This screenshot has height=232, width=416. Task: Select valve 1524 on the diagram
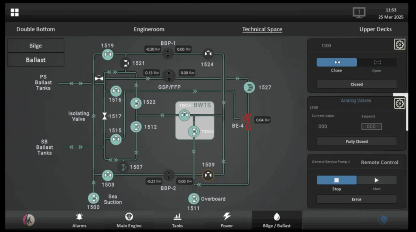click(x=208, y=54)
